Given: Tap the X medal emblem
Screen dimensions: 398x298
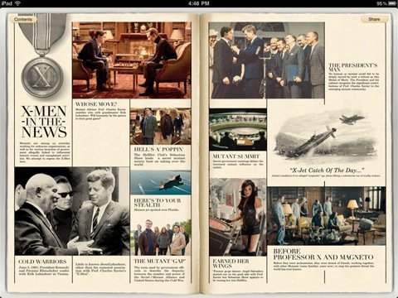Looking at the screenshot, I should [42, 76].
